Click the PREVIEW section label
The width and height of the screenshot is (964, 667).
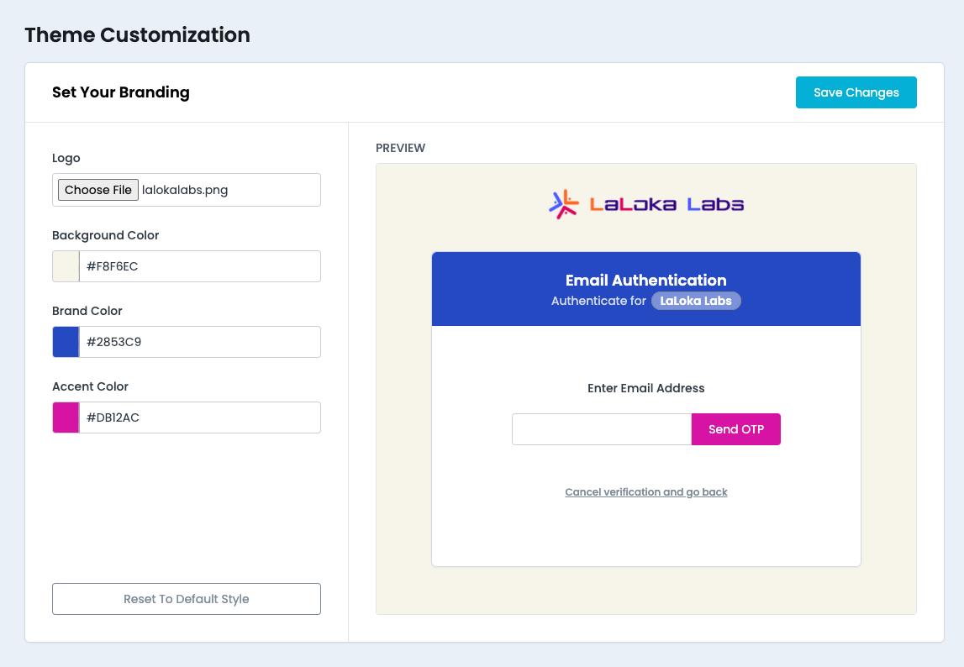coord(401,148)
